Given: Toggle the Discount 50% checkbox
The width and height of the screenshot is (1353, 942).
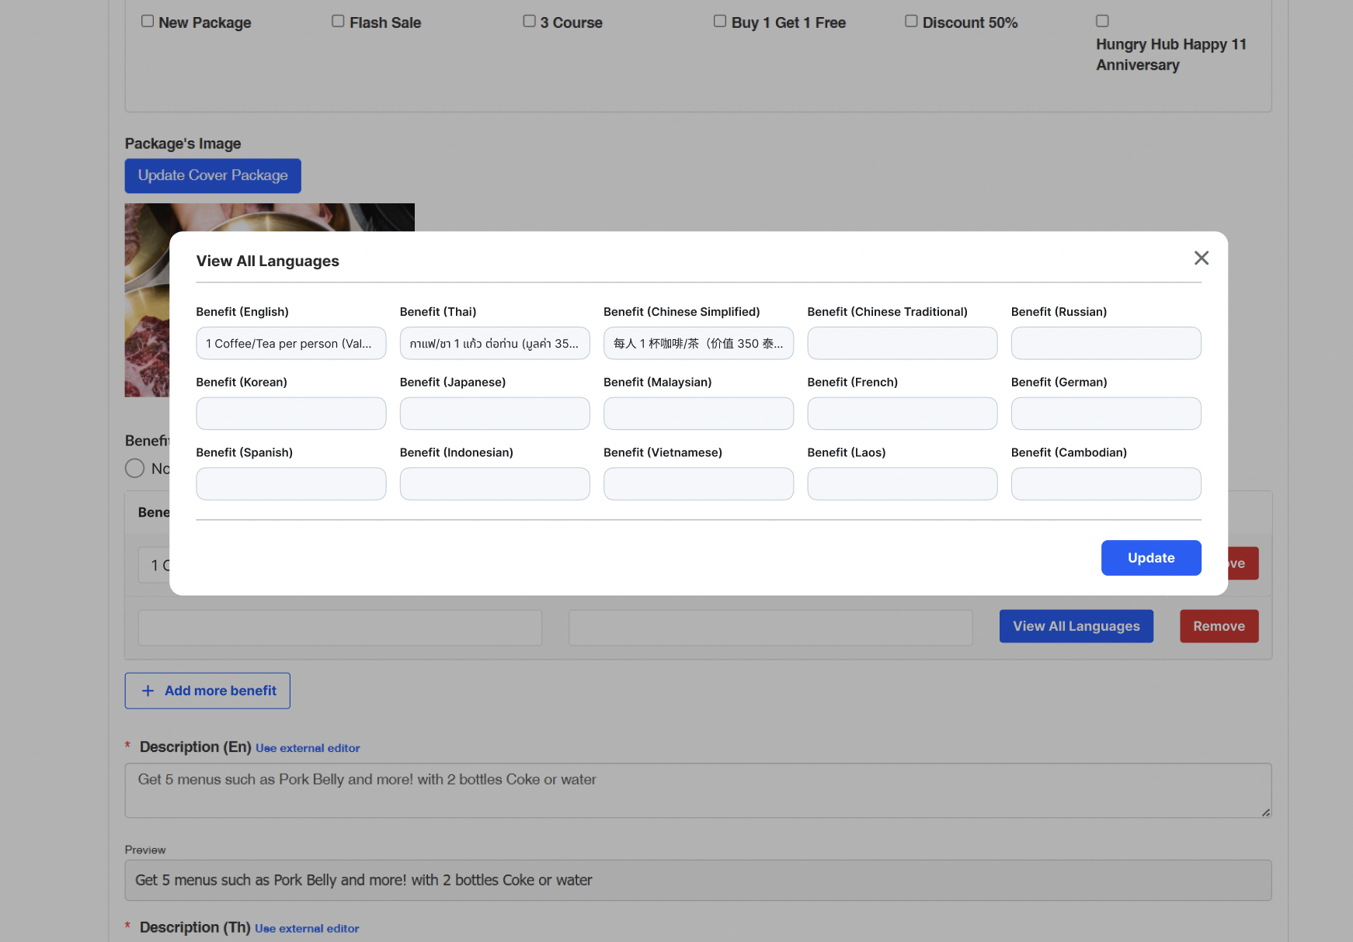Looking at the screenshot, I should point(911,22).
